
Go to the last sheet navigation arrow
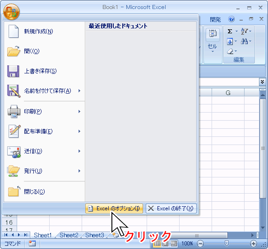[x=26, y=235]
